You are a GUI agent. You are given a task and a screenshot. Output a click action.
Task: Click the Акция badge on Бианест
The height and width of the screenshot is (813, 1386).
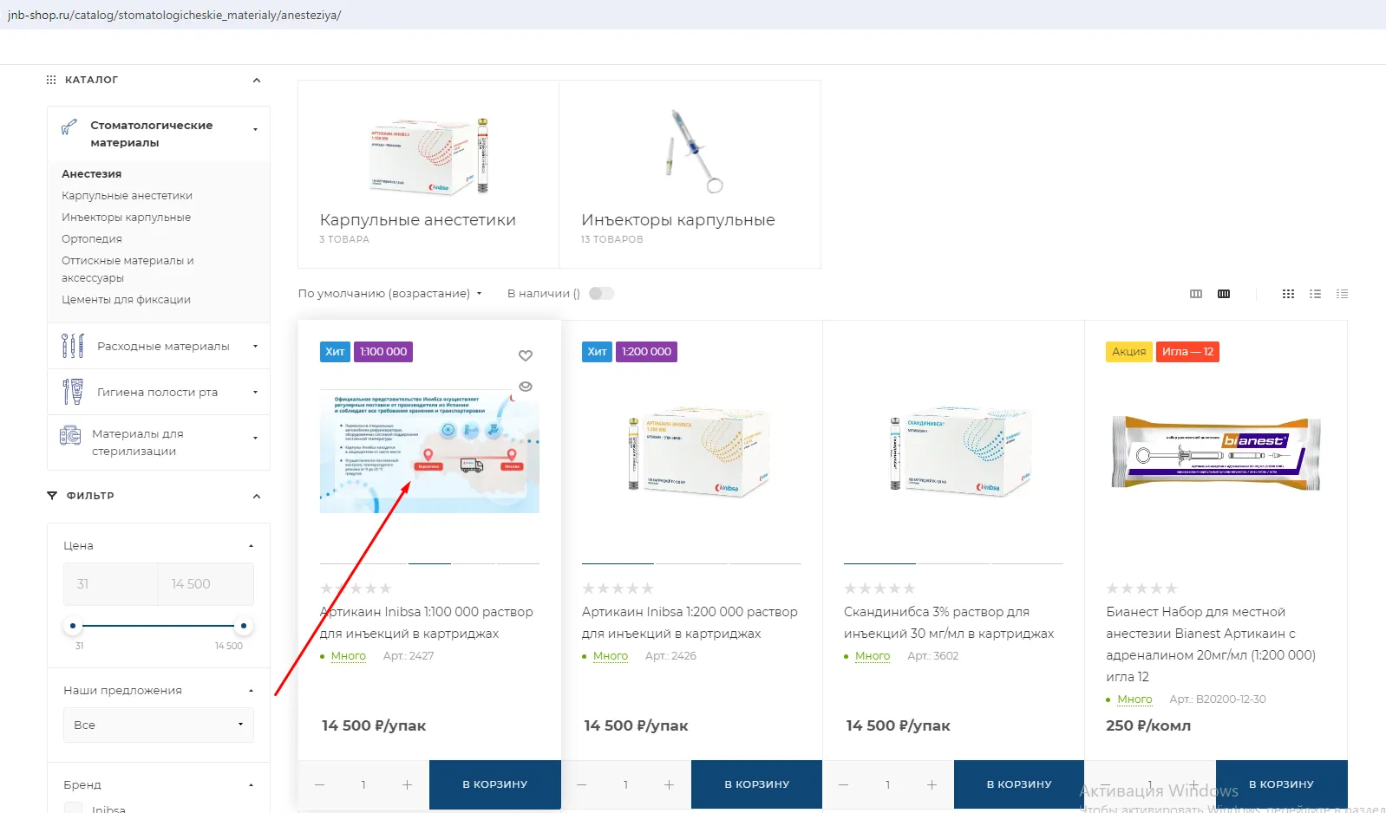tap(1129, 352)
